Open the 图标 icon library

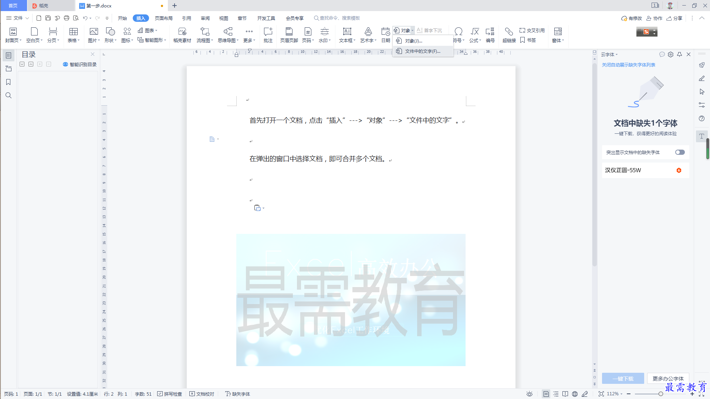click(127, 35)
